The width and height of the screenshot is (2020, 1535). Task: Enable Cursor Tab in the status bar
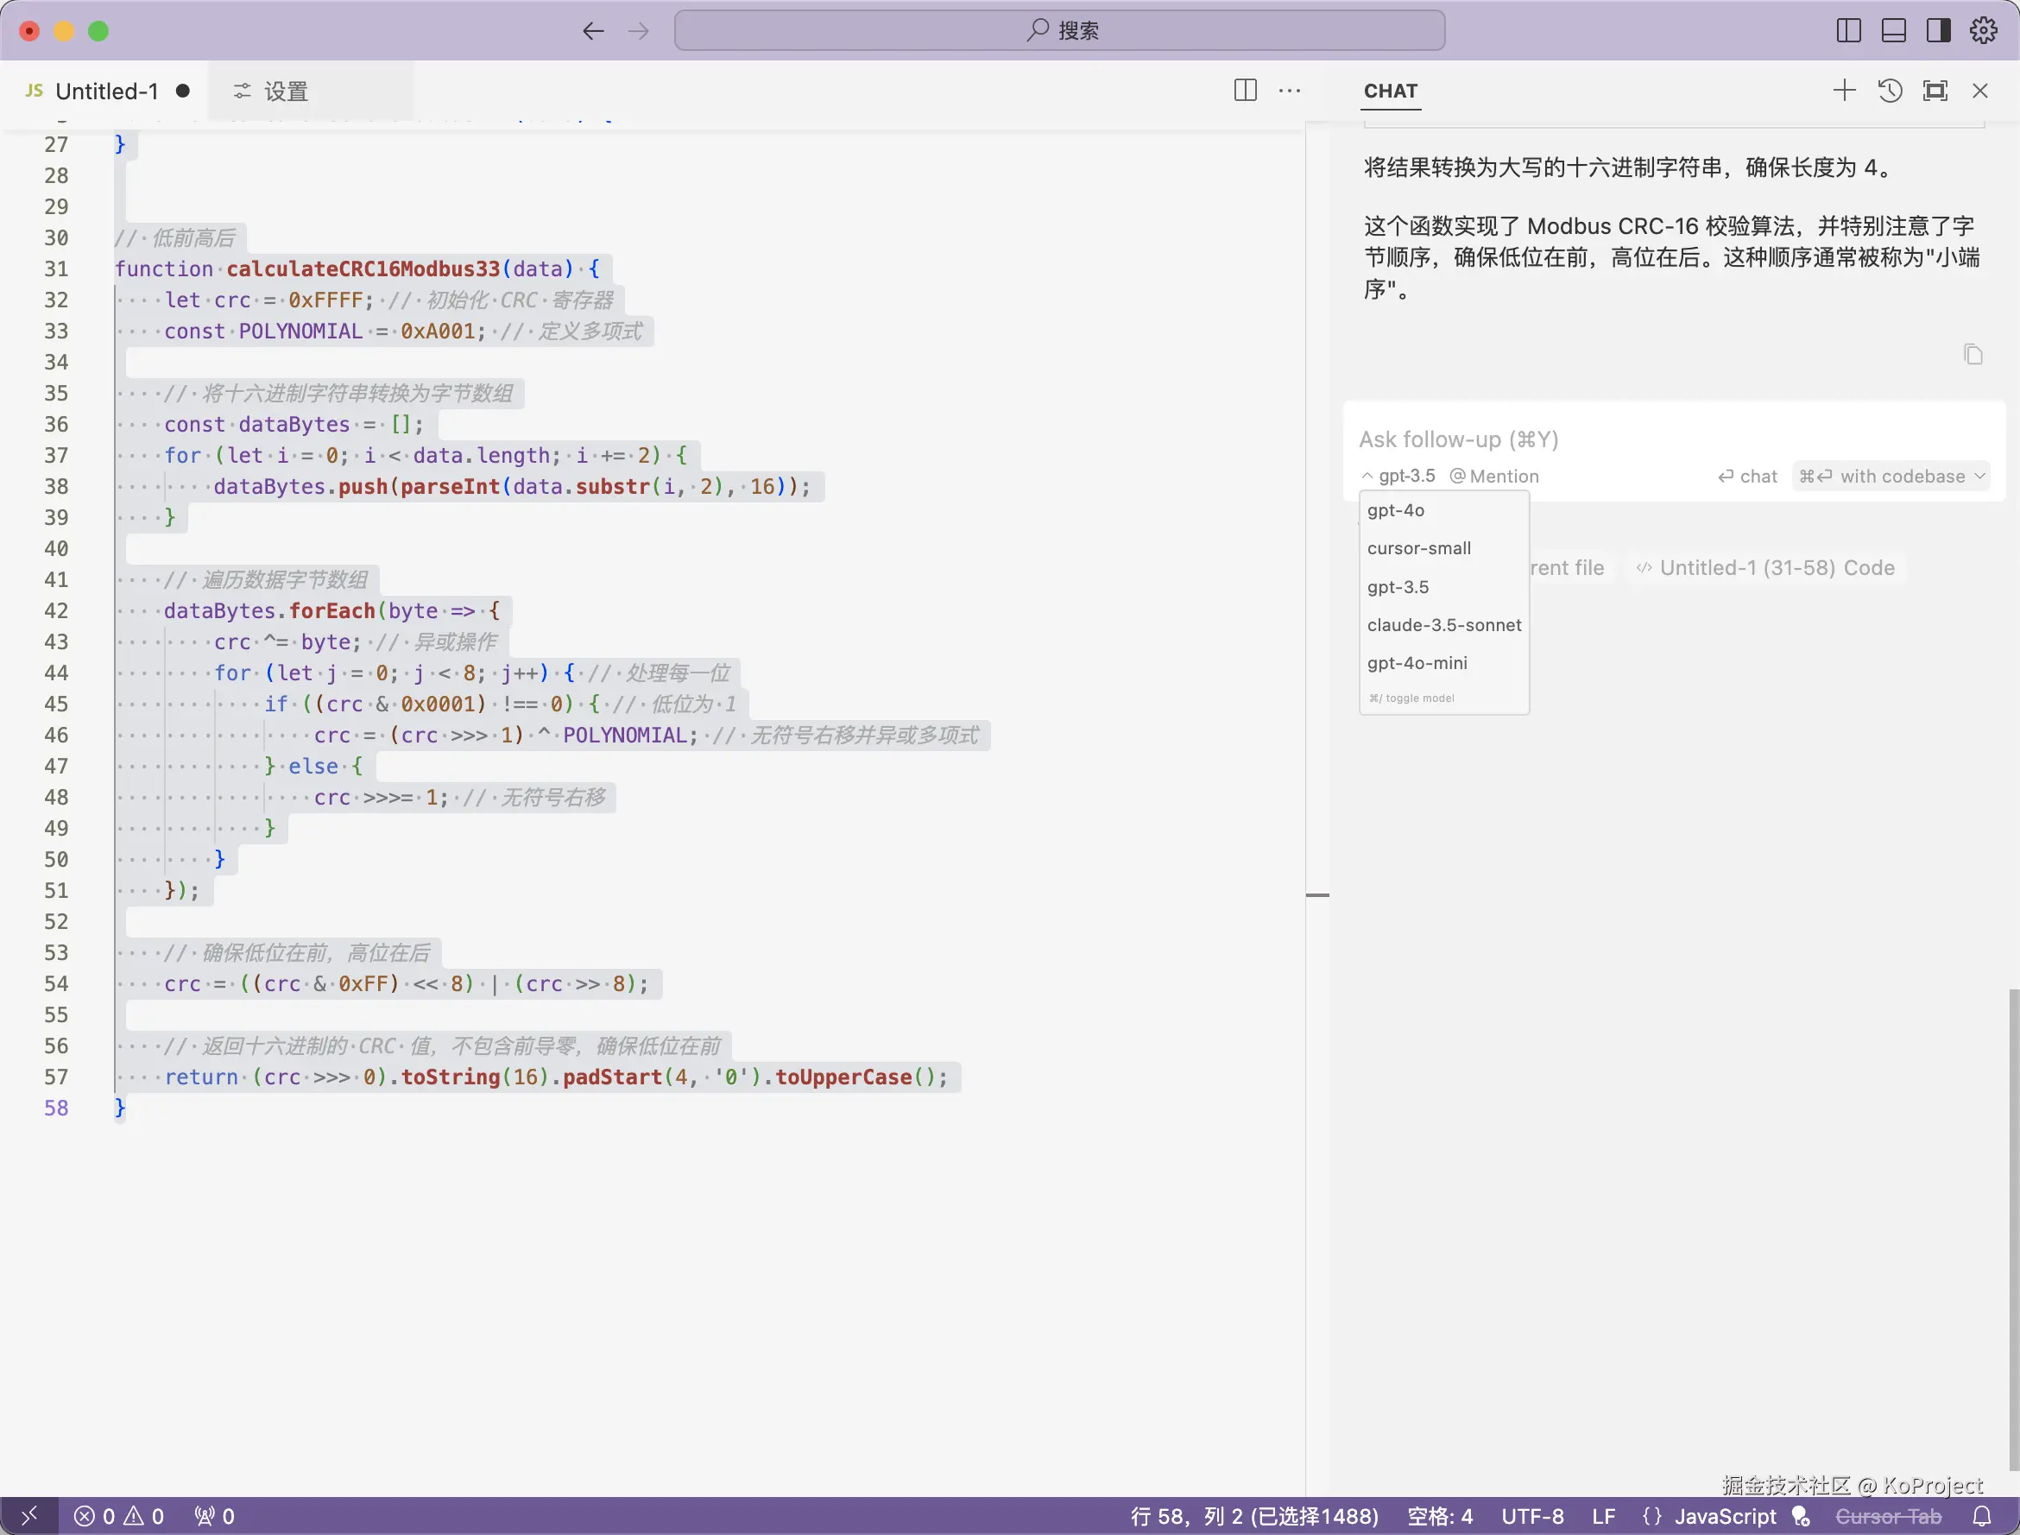(x=1891, y=1516)
